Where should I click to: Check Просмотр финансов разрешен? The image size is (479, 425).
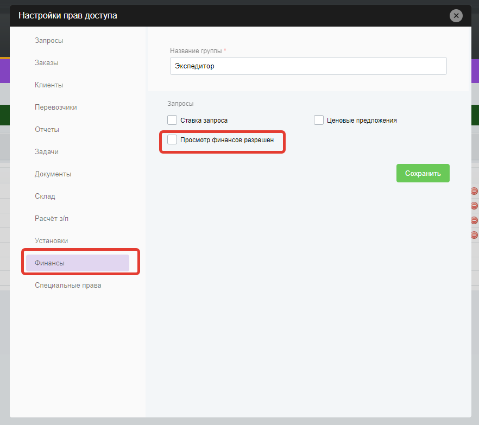pyautogui.click(x=172, y=139)
